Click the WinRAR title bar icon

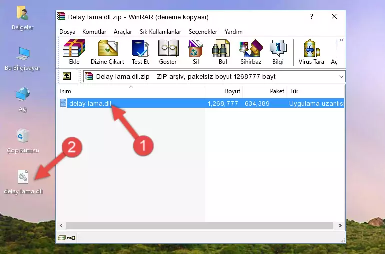(61, 16)
